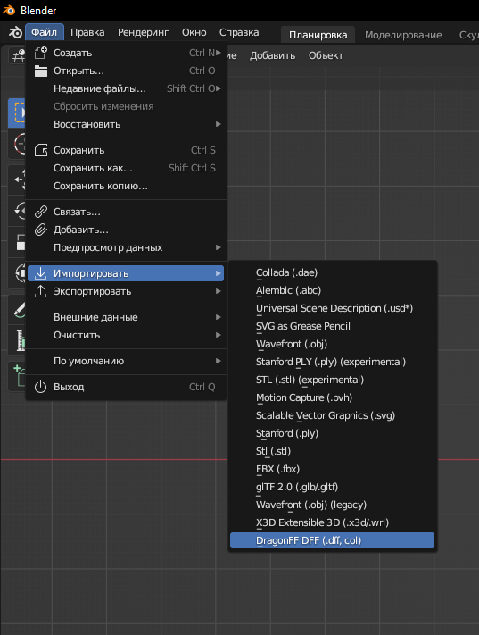Click the folder icon beside Открыть
479x635 pixels.
point(41,71)
